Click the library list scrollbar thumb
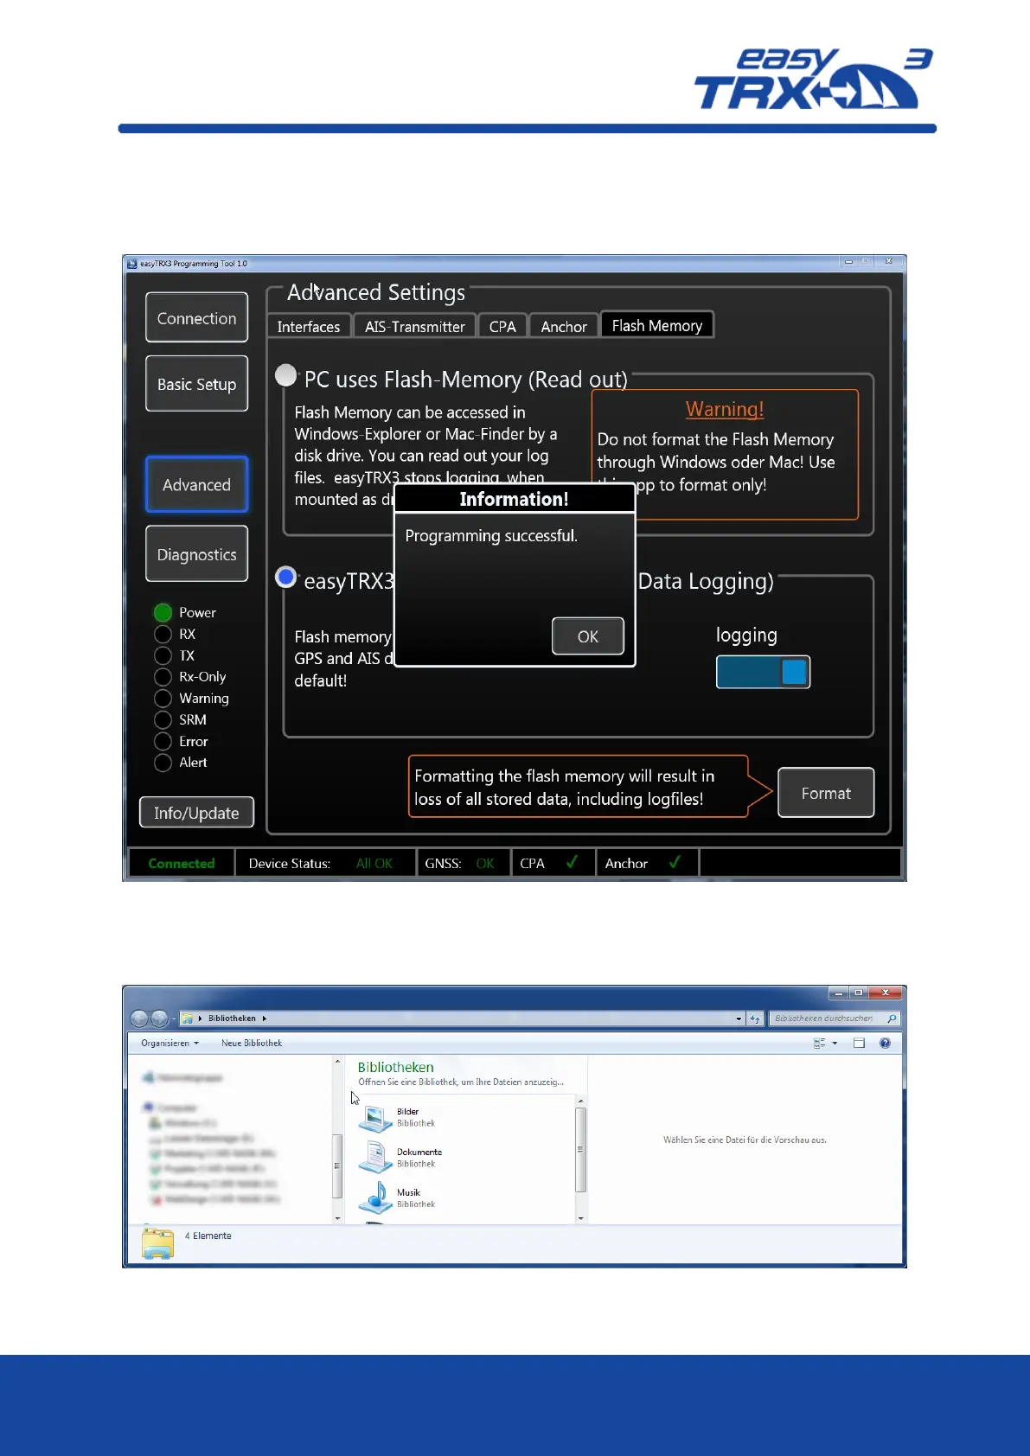1030x1456 pixels. pos(580,1150)
